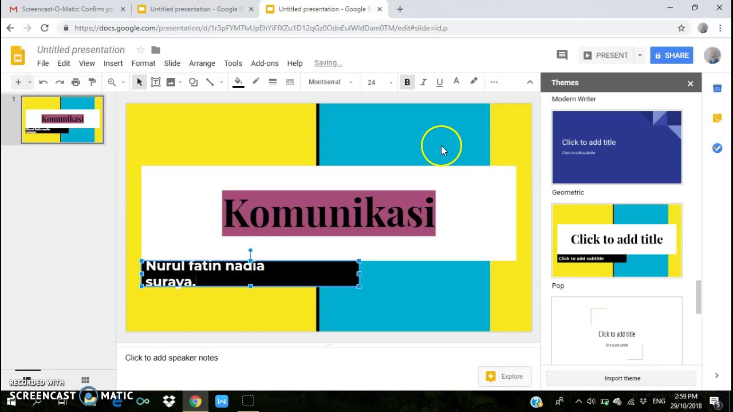Open the border color pencil tool

pos(256,82)
